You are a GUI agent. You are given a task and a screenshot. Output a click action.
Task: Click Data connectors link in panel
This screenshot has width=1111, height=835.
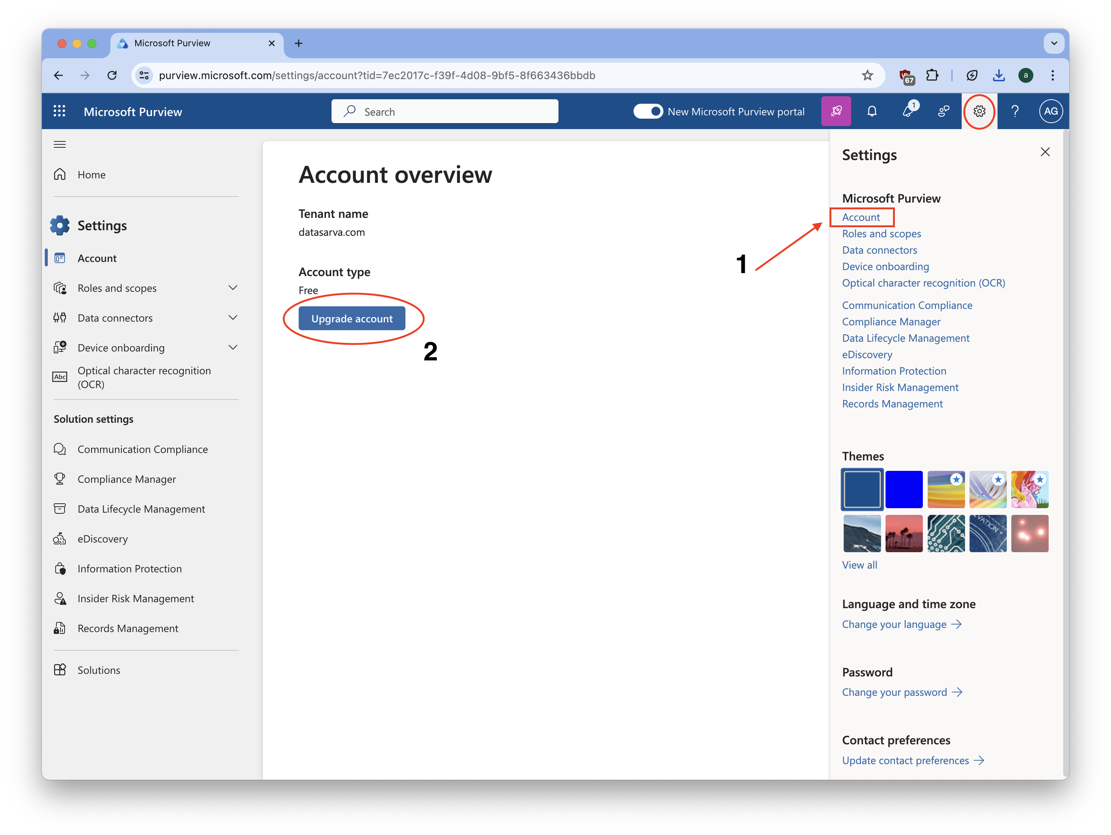pos(880,250)
